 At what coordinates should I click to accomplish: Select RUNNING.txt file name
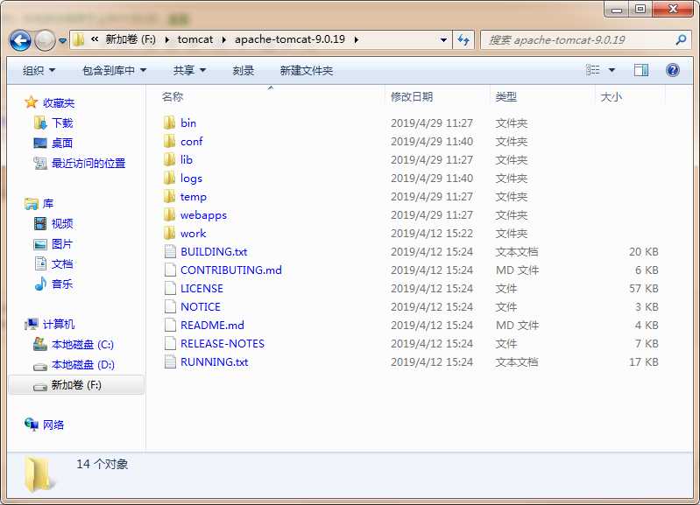coord(215,361)
